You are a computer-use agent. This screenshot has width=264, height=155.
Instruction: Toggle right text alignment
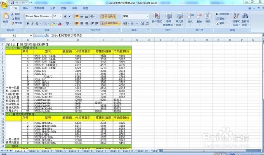pos(86,23)
